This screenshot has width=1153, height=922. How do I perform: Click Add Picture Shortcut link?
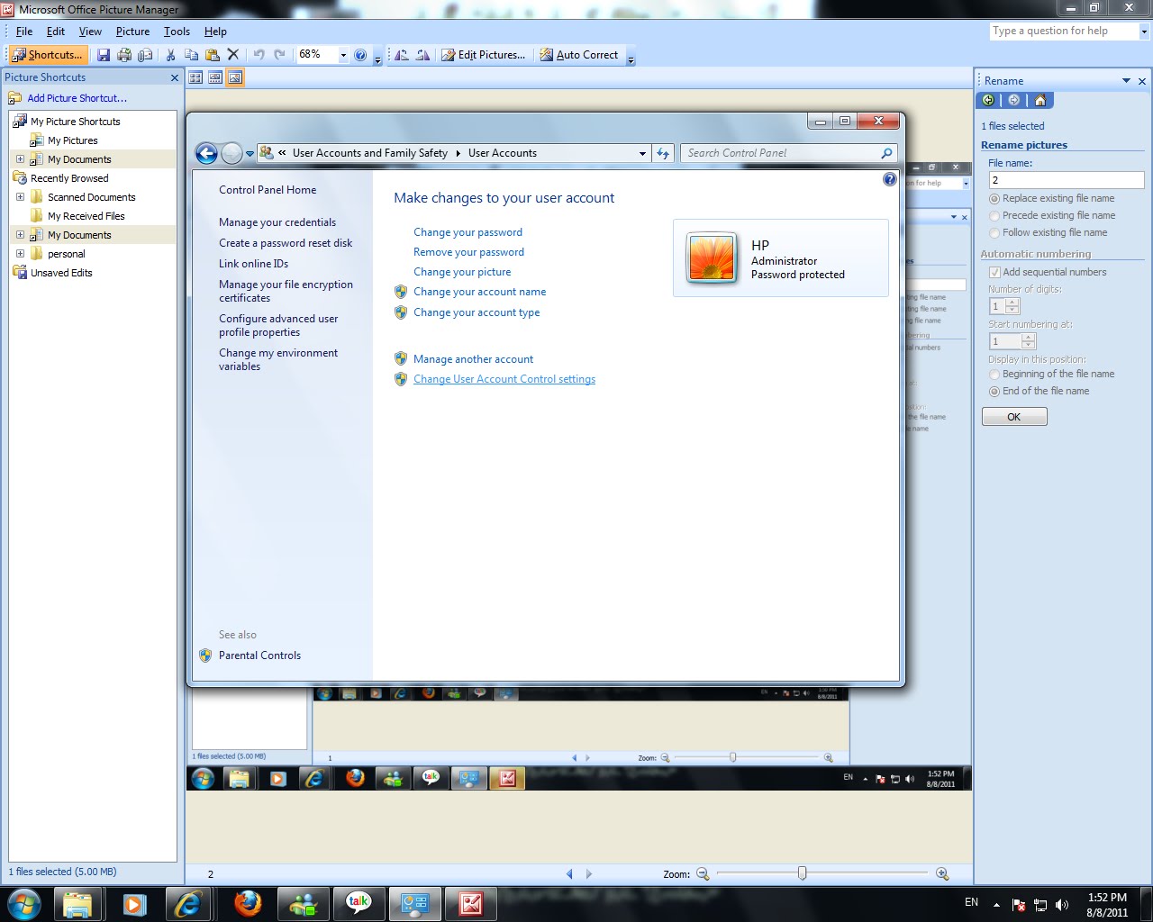click(x=77, y=98)
